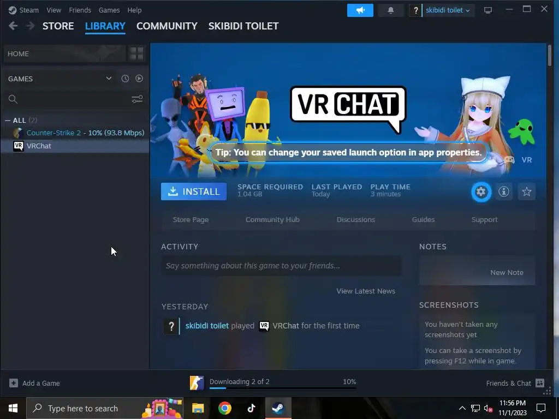Click the activity feed avatar icon
The image size is (559, 419).
[x=171, y=326]
